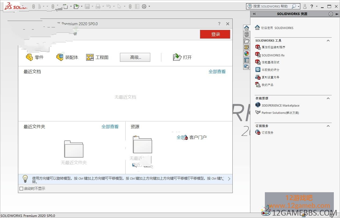340x218 pixels.
Task: Click the Print icon in toolbar
Action: (98, 6)
